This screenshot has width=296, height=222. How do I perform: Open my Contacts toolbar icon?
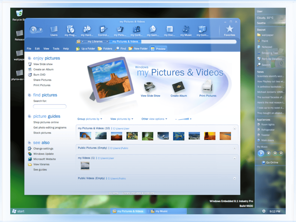[x=136, y=31]
